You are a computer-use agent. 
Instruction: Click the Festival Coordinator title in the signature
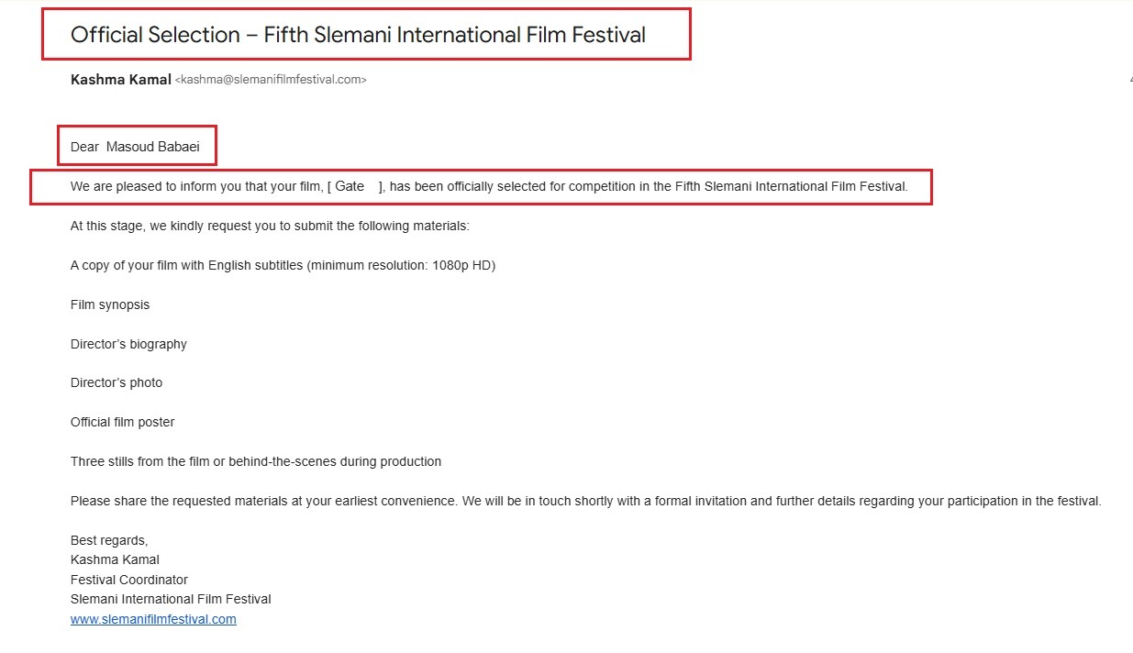click(129, 580)
